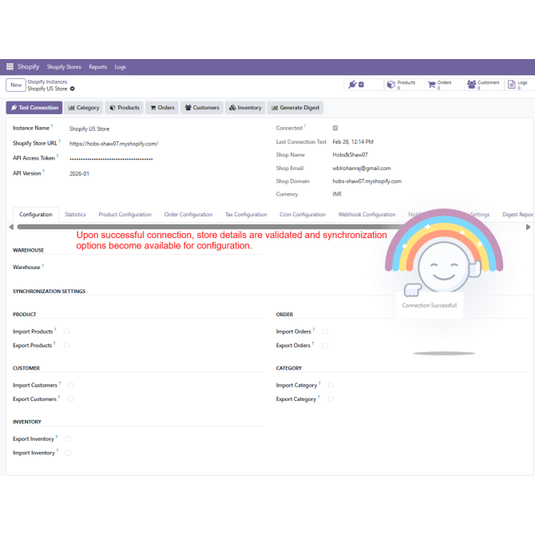Image resolution: width=535 pixels, height=535 pixels.
Task: Switch to the Order Configuration tab
Action: 188,214
